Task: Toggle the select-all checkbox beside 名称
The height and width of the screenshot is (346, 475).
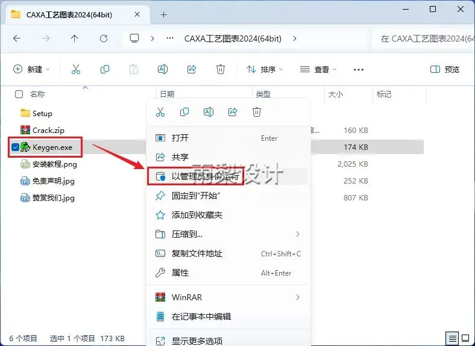Action: 19,94
